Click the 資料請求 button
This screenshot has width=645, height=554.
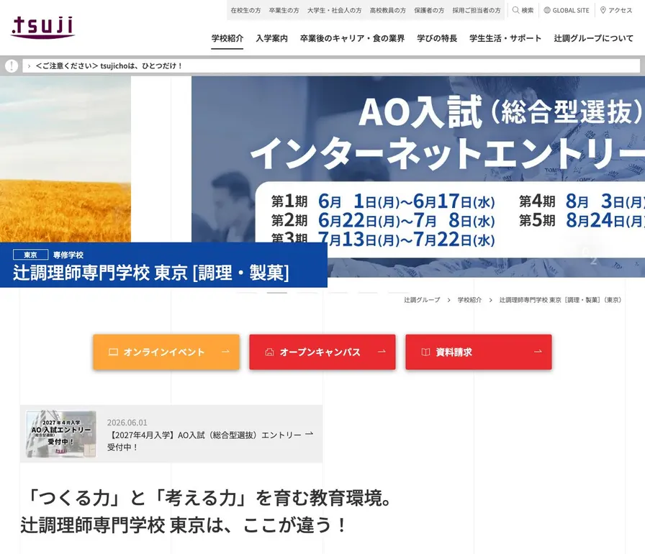tap(479, 353)
